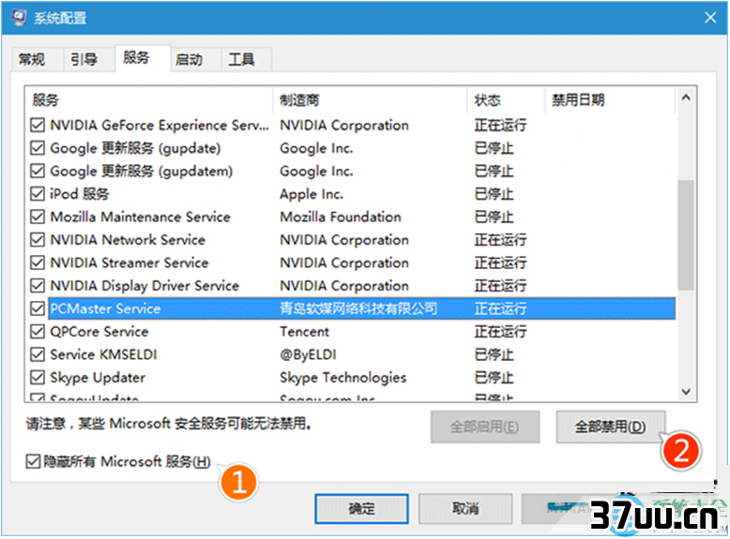Select NVIDIA Streamer Service name
This screenshot has width=730, height=539.
tap(129, 262)
